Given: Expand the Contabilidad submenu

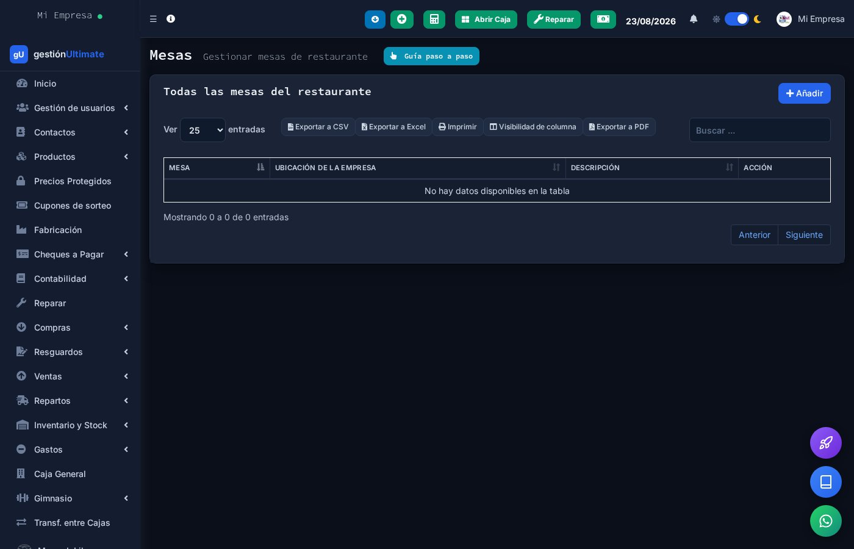Looking at the screenshot, I should pos(70,279).
